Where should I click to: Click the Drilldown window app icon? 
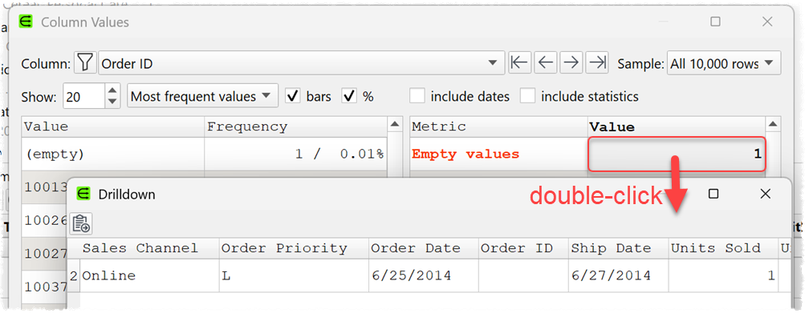click(x=83, y=194)
